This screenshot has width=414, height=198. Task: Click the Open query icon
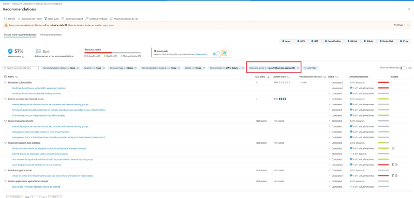46,19
